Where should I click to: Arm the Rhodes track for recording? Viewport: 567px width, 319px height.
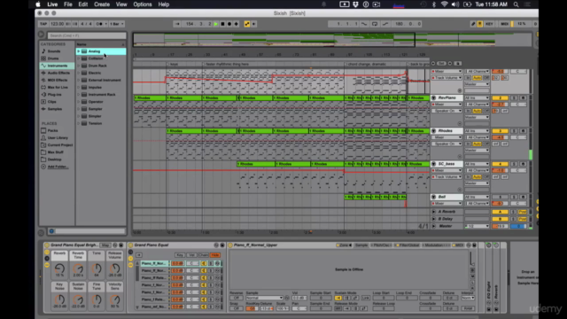(x=523, y=131)
